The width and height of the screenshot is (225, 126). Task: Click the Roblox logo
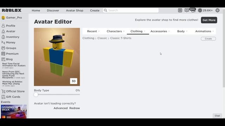[x=12, y=10]
